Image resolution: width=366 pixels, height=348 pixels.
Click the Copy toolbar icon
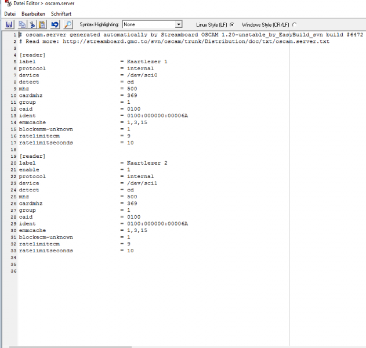coord(22,24)
